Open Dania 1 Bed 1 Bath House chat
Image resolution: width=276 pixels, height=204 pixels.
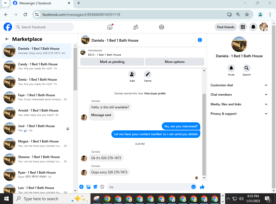click(37, 82)
